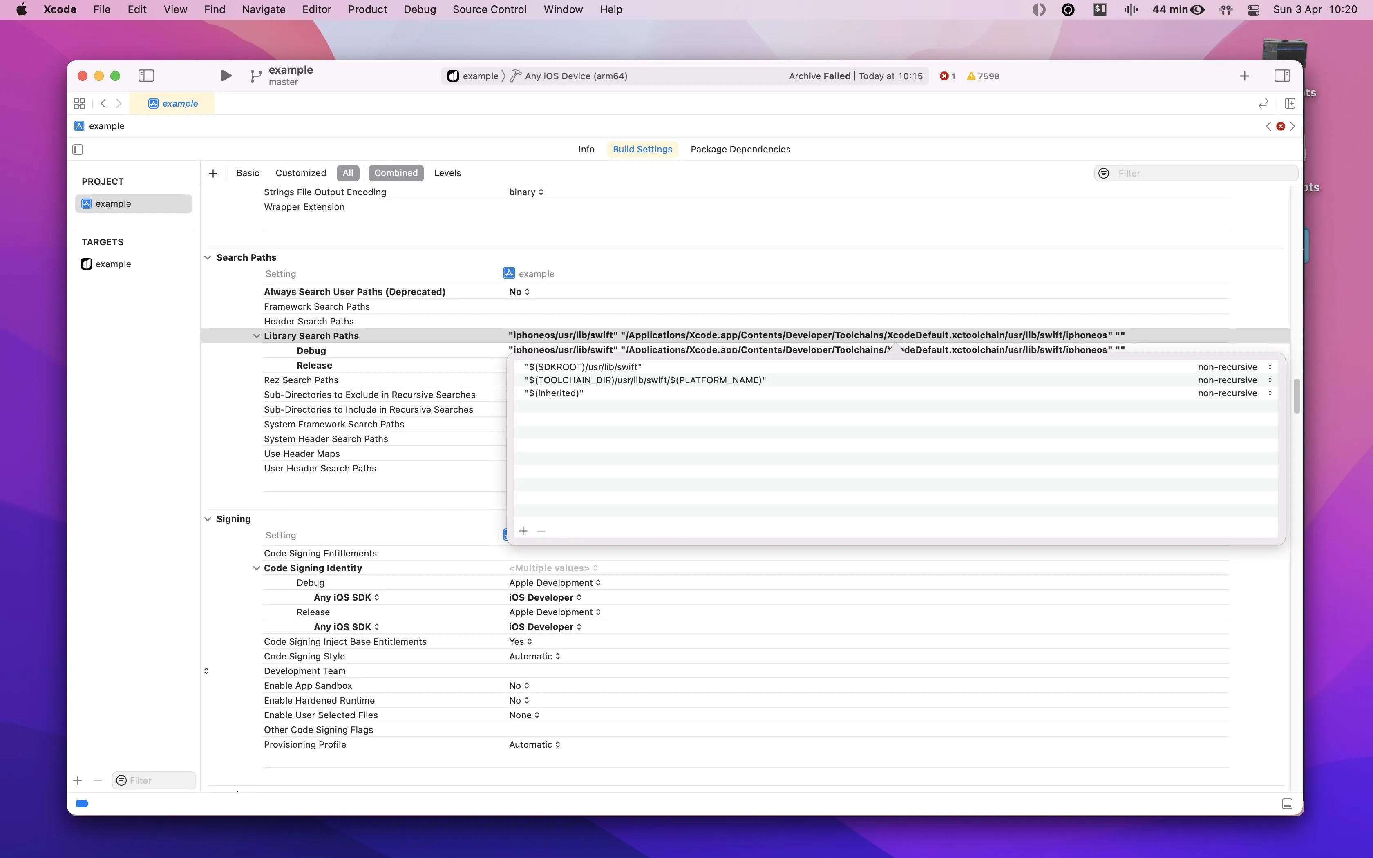This screenshot has height=858, width=1373.
Task: Toggle the navigator sidebar icon
Action: 146,76
